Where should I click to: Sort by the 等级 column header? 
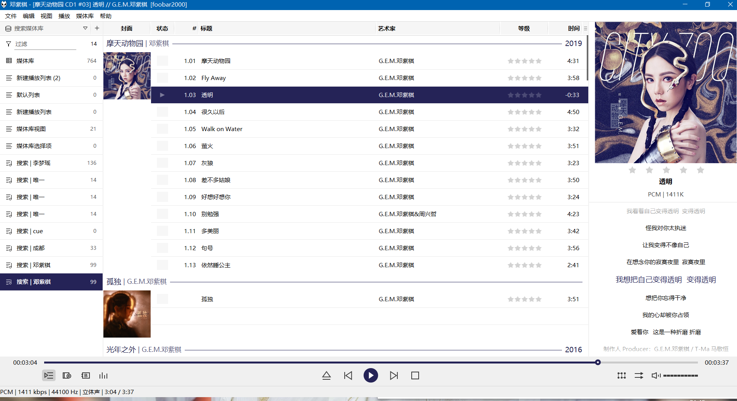click(524, 28)
